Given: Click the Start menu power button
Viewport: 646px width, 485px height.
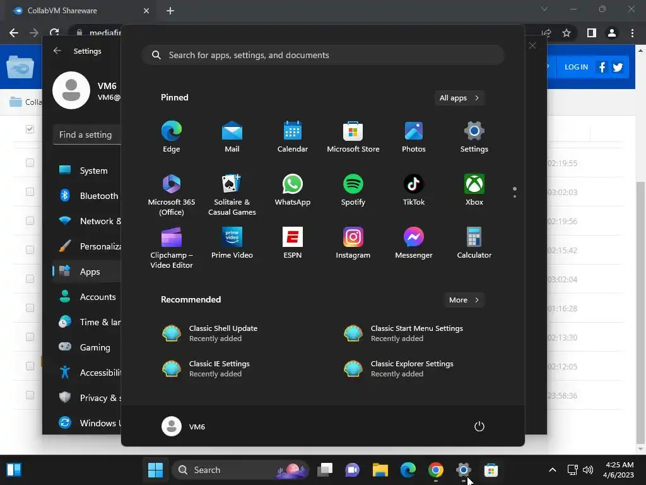Looking at the screenshot, I should coord(479,426).
